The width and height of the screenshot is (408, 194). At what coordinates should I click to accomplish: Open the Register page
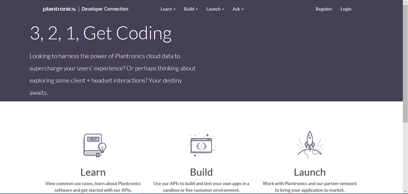click(x=324, y=9)
